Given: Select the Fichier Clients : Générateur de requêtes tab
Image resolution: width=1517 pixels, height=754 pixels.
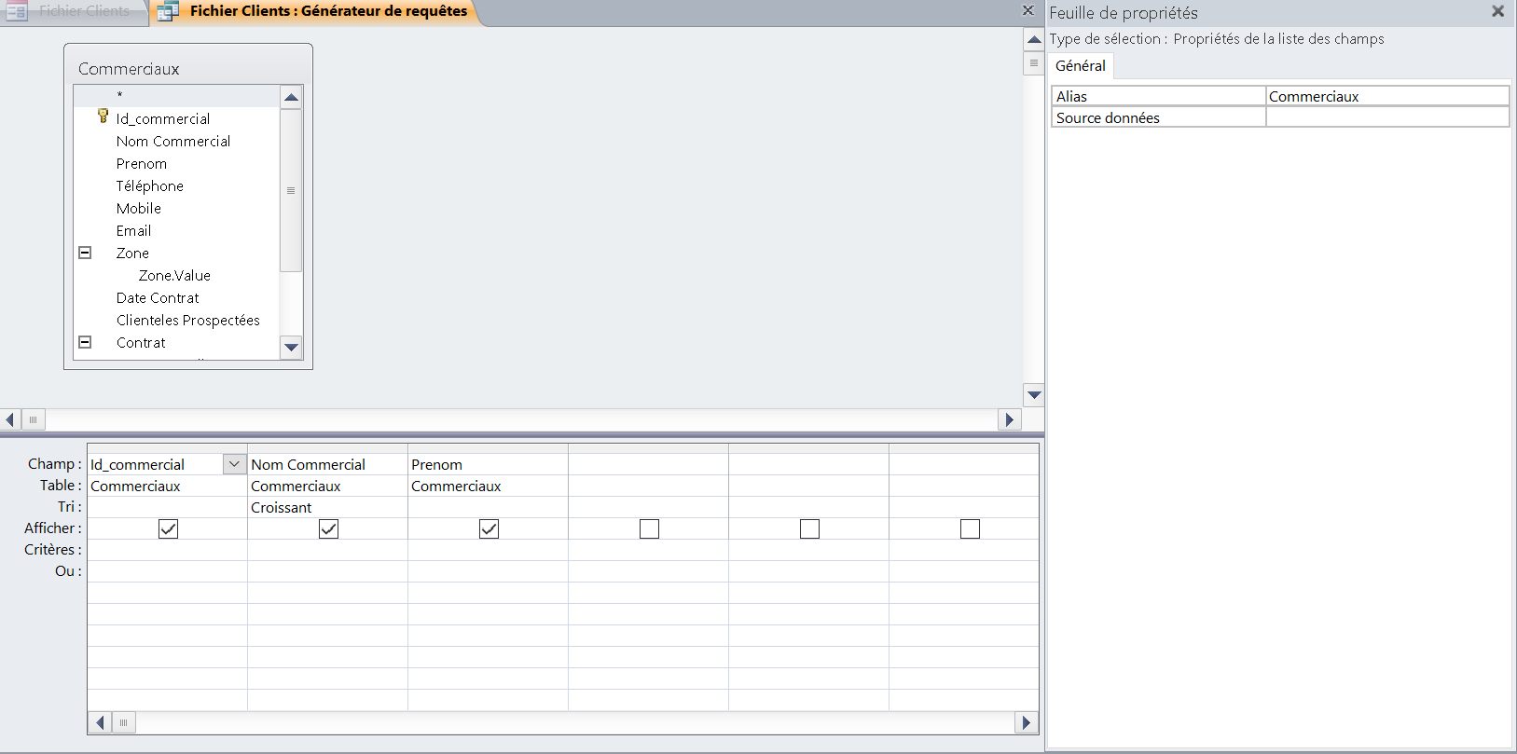Looking at the screenshot, I should tap(317, 11).
